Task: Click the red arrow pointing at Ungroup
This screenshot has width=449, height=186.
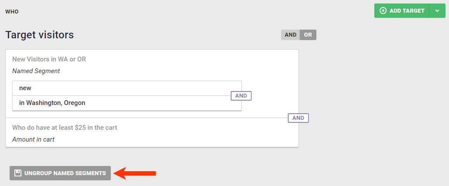Action: click(137, 173)
